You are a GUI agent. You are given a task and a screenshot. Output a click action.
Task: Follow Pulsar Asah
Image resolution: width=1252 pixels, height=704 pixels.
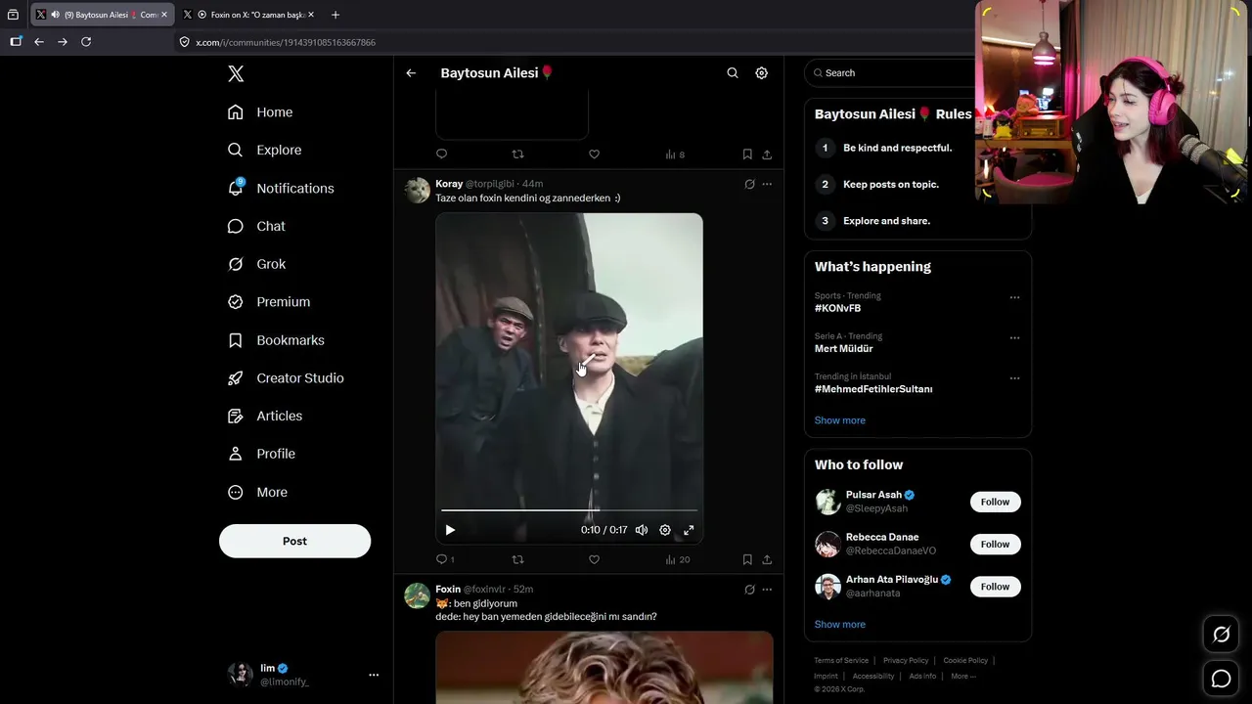995,502
